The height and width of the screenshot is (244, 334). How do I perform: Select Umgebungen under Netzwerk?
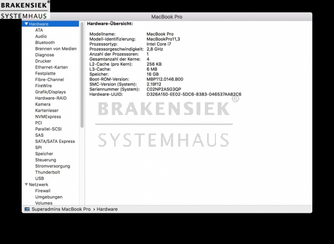click(49, 197)
